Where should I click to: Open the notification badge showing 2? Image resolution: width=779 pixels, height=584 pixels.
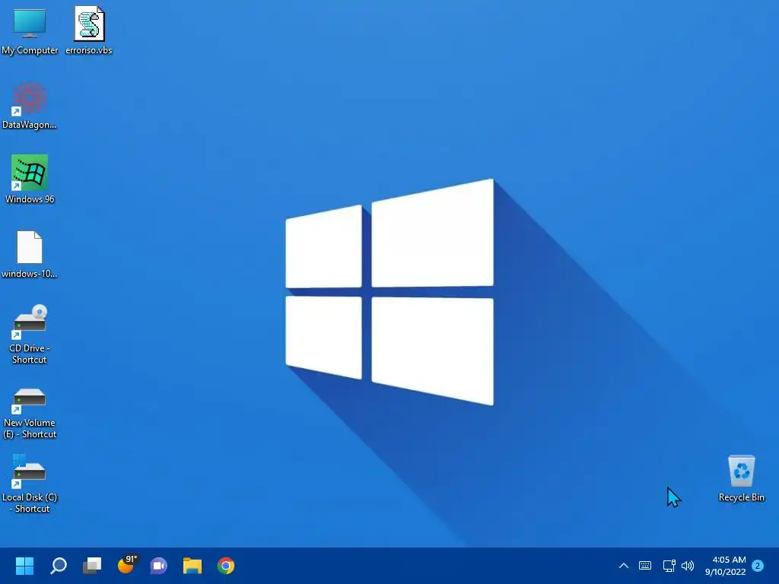(x=758, y=566)
